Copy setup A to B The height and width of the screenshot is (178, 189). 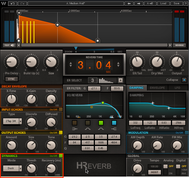pyautogui.click(x=150, y=3)
